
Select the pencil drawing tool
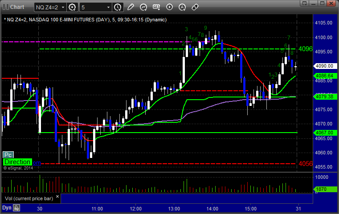131,7
